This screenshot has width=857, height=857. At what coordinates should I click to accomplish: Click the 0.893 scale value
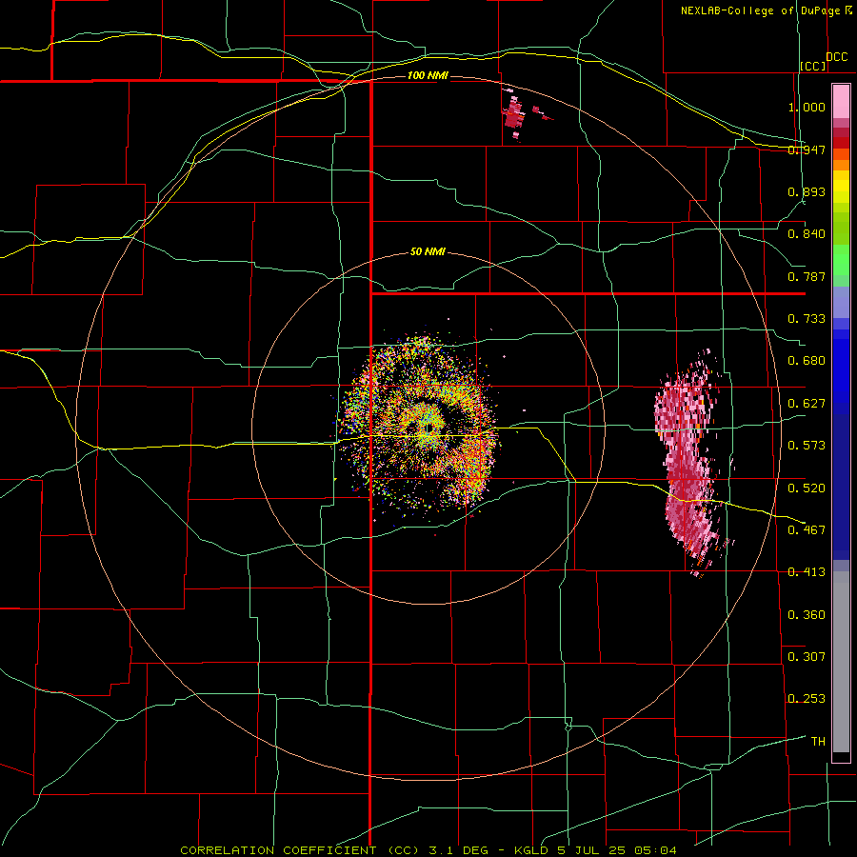point(807,191)
